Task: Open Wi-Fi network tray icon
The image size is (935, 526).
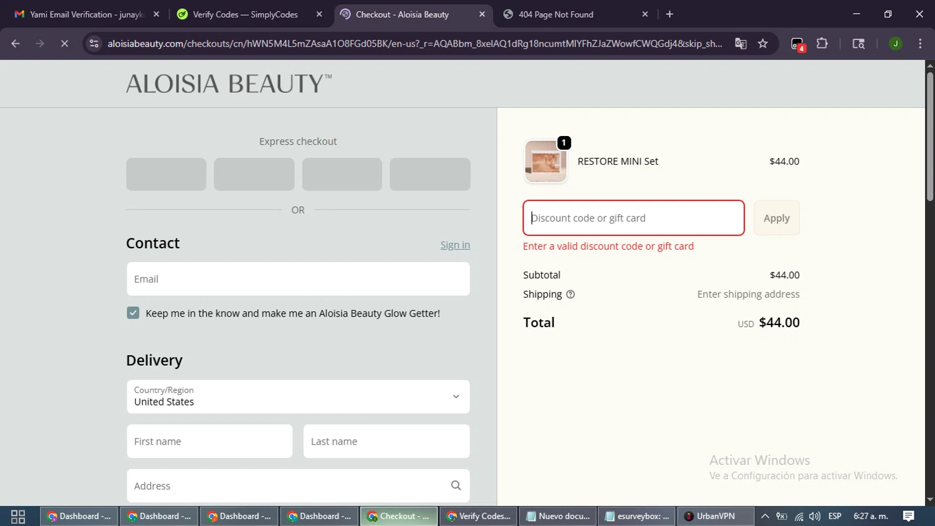Action: tap(798, 516)
